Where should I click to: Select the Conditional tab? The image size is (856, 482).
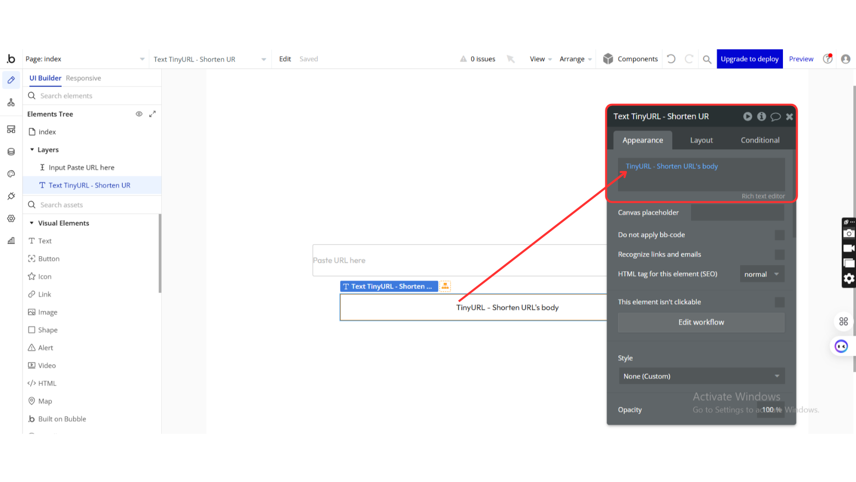(760, 140)
